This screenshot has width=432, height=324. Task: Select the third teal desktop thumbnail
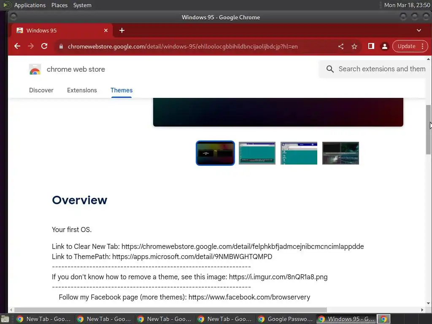pos(299,153)
